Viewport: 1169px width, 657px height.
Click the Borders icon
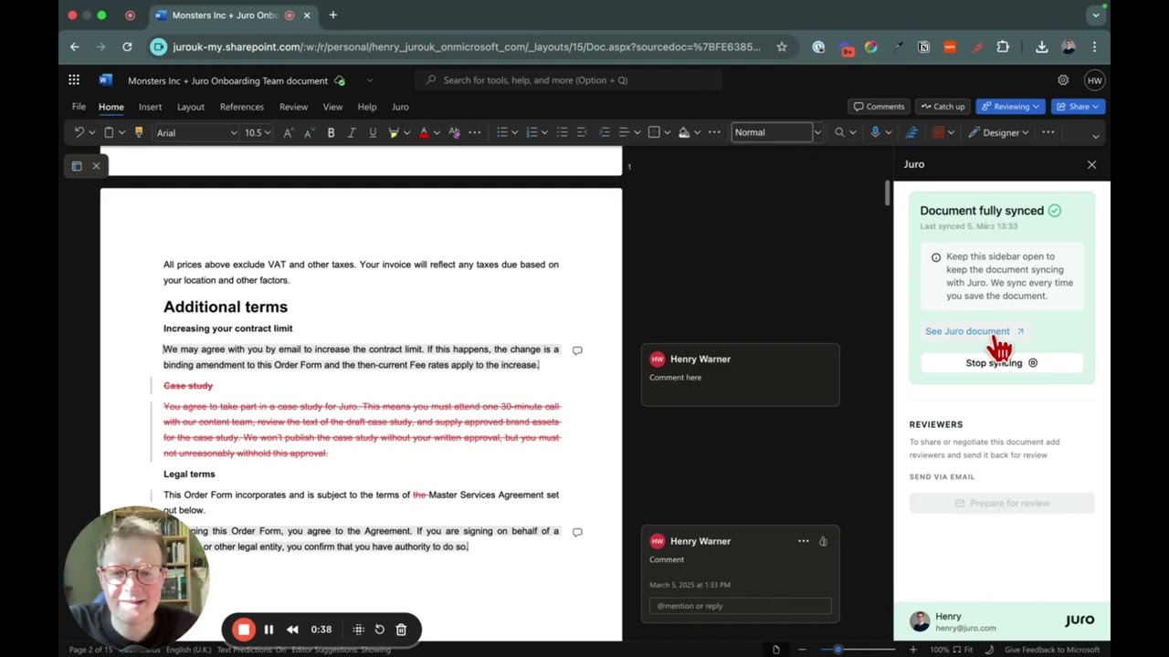[654, 132]
